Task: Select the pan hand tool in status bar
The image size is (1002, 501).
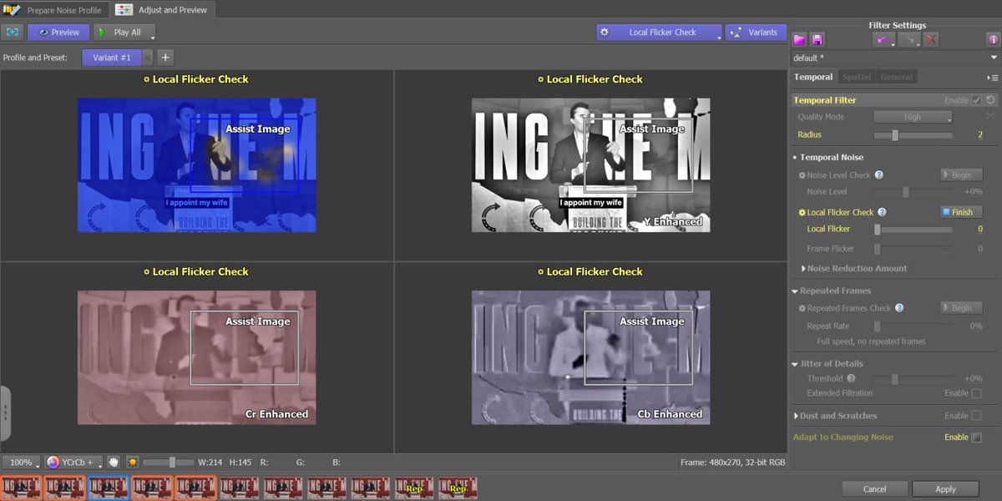Action: pos(114,462)
